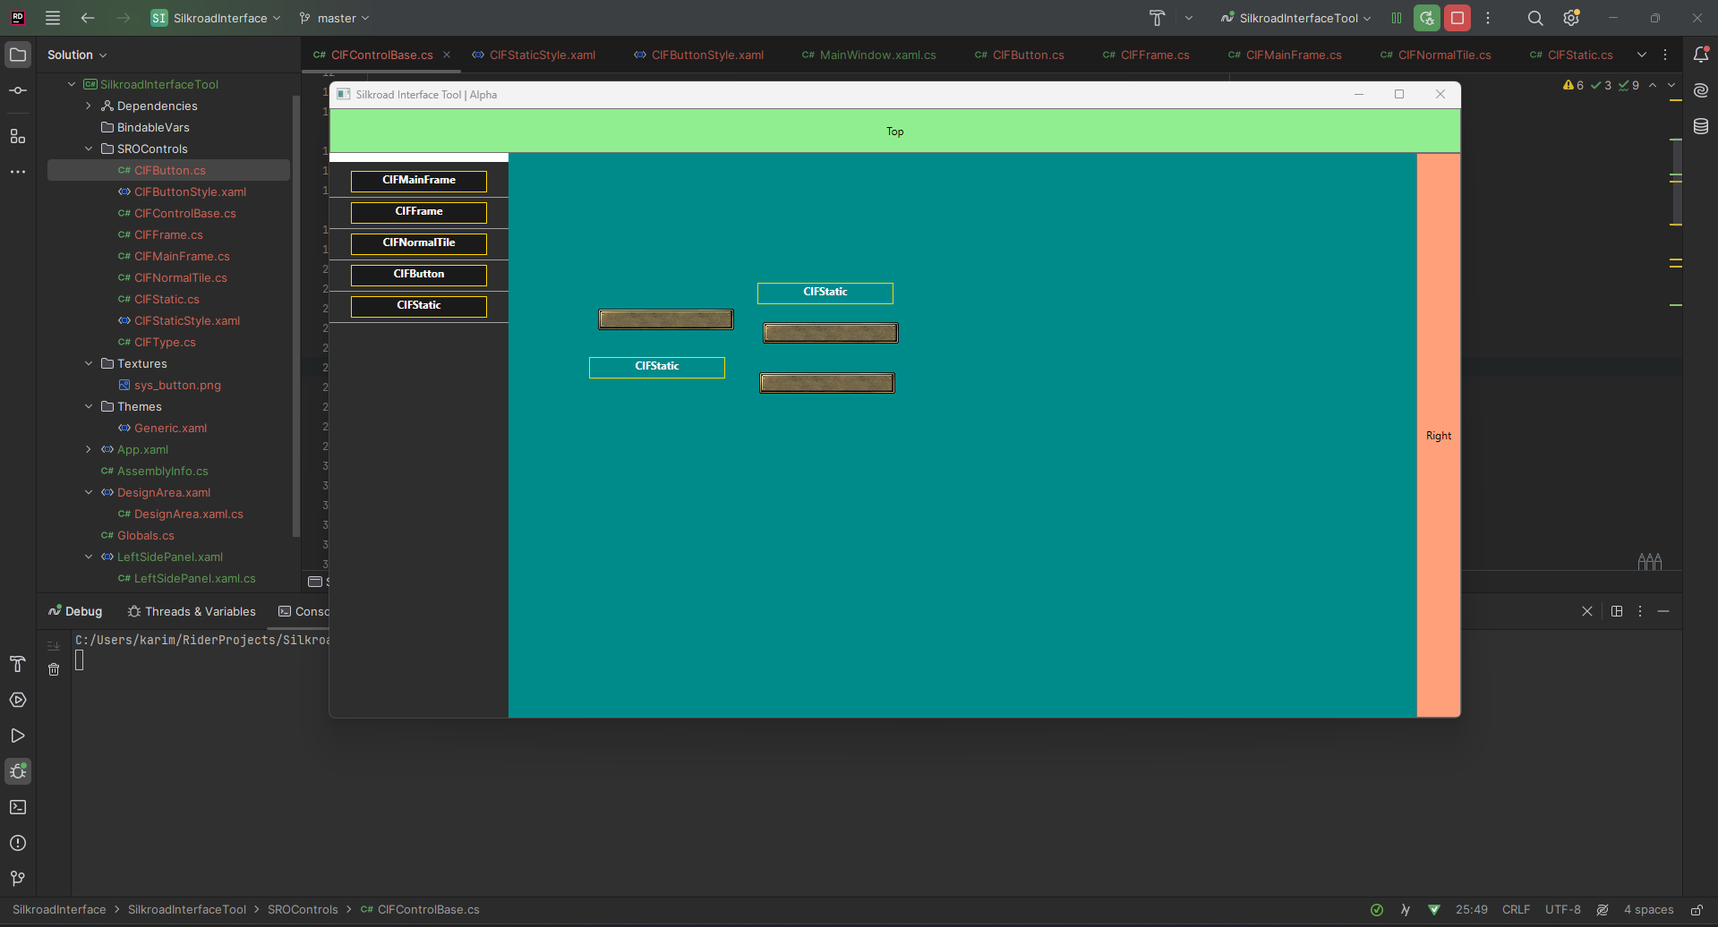Collapse the SROControls folder
Screen dimensions: 1718x927
[89, 149]
